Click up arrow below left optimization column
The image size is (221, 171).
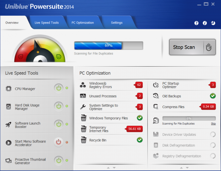pyautogui.click(x=108, y=168)
